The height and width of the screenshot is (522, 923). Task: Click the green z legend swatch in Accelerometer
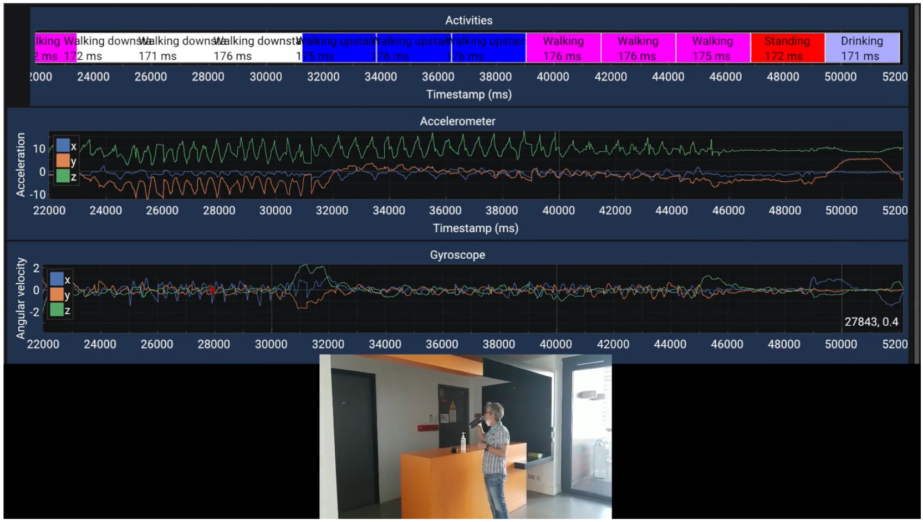coord(63,176)
